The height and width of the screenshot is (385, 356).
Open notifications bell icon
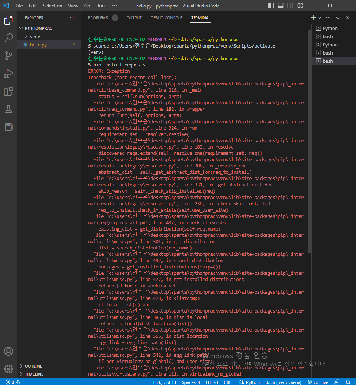point(348,382)
